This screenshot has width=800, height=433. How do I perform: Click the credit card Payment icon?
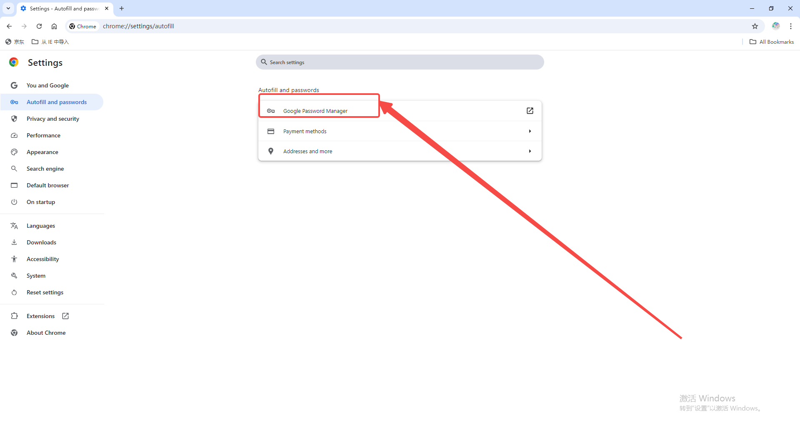click(x=271, y=131)
